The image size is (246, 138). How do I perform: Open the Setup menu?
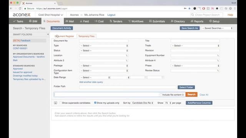tap(214, 21)
